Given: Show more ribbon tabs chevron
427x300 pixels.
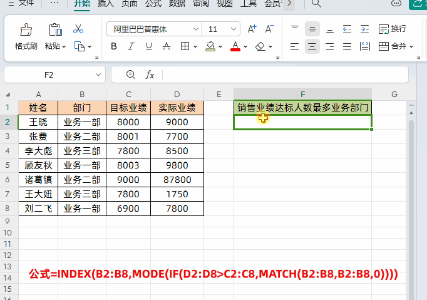Looking at the screenshot, I should tap(289, 4).
